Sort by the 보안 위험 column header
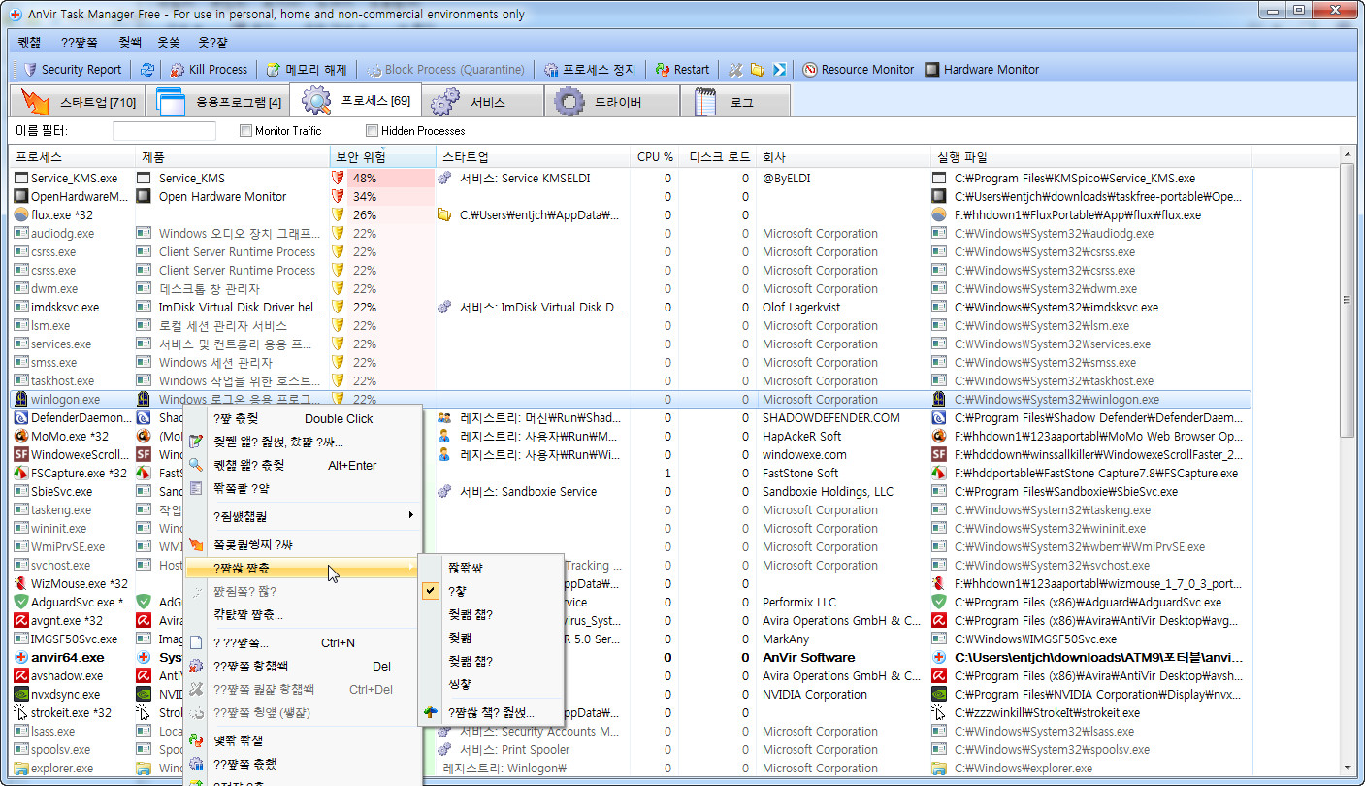The height and width of the screenshot is (786, 1365). (x=383, y=156)
